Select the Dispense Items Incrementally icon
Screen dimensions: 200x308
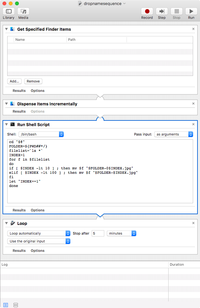coord(13,104)
